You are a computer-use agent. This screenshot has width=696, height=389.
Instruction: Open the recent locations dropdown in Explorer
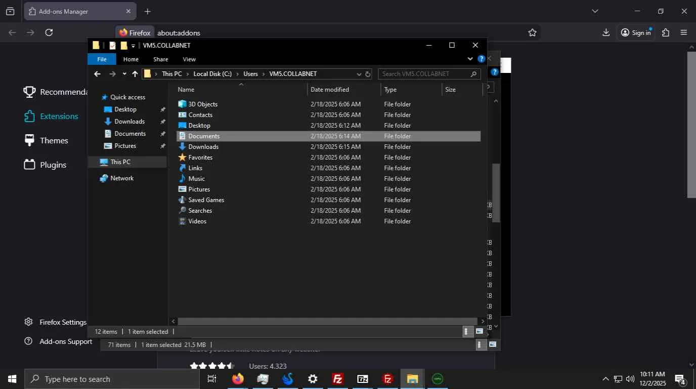point(124,74)
